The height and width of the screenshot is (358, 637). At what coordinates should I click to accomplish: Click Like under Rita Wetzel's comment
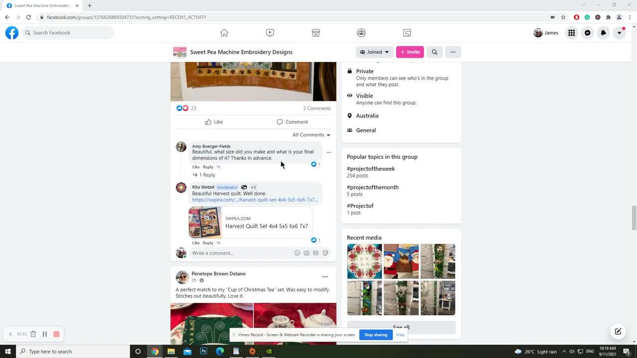[x=196, y=243]
